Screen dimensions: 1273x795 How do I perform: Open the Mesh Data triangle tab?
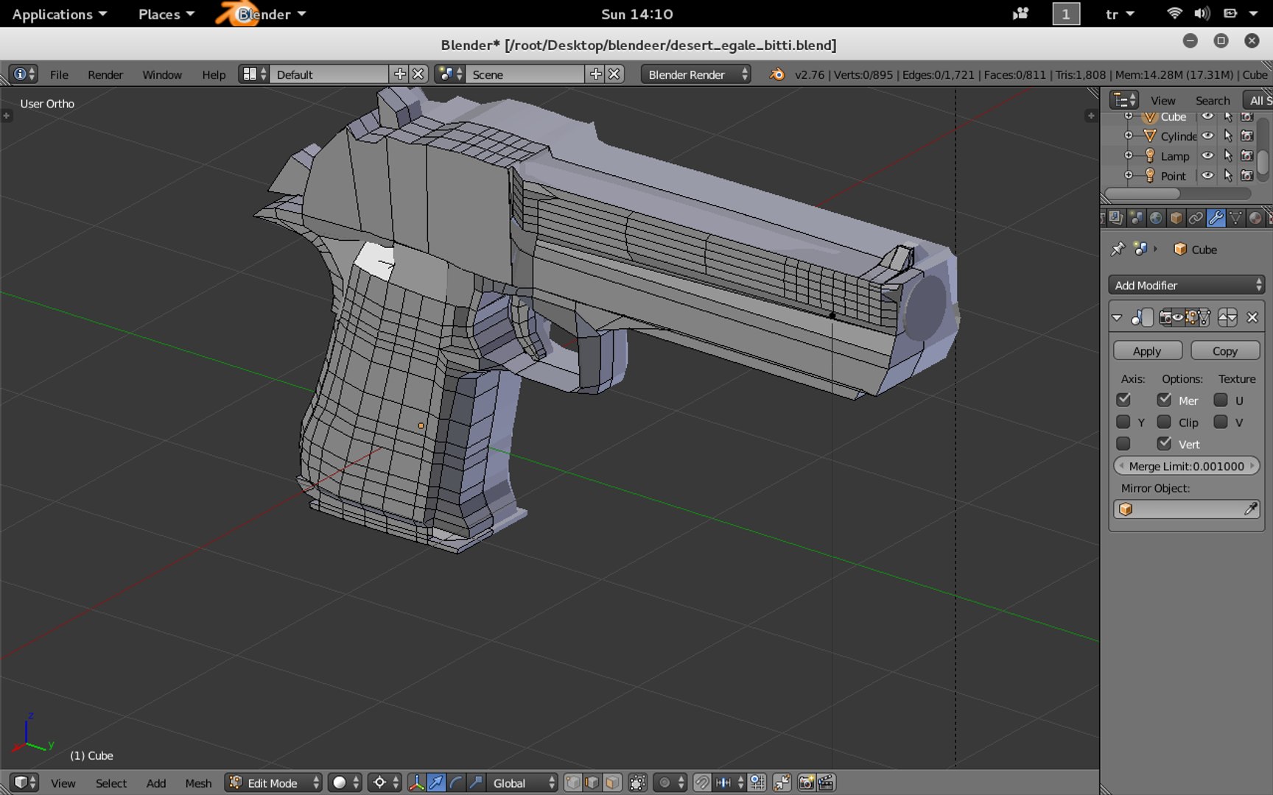(1235, 218)
